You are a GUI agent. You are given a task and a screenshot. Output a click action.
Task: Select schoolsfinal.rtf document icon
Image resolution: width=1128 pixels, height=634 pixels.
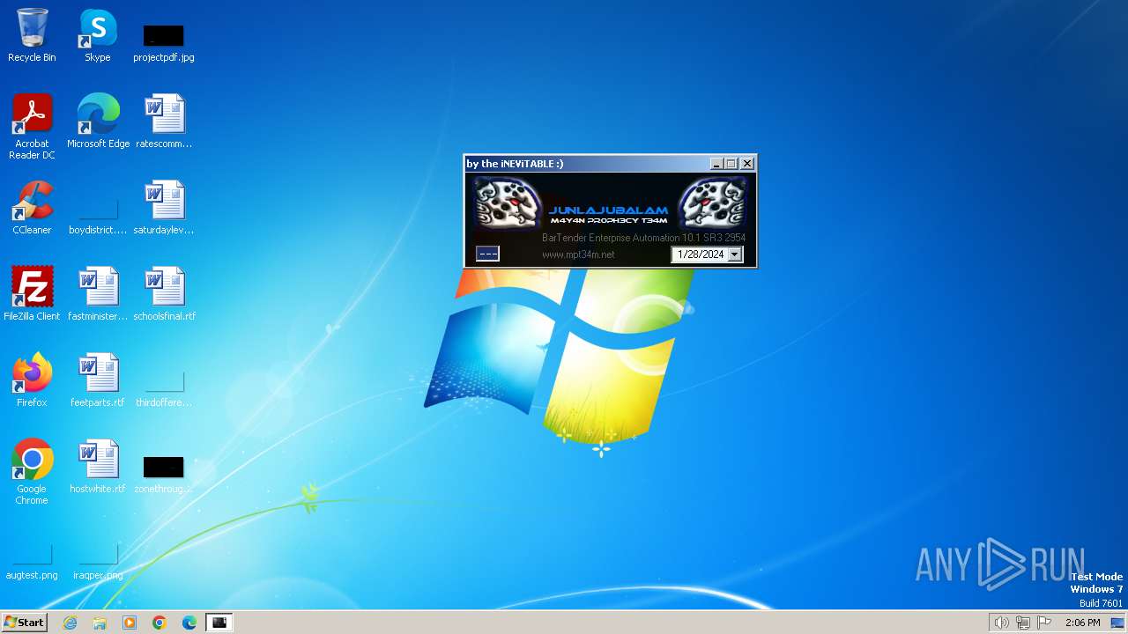point(164,294)
